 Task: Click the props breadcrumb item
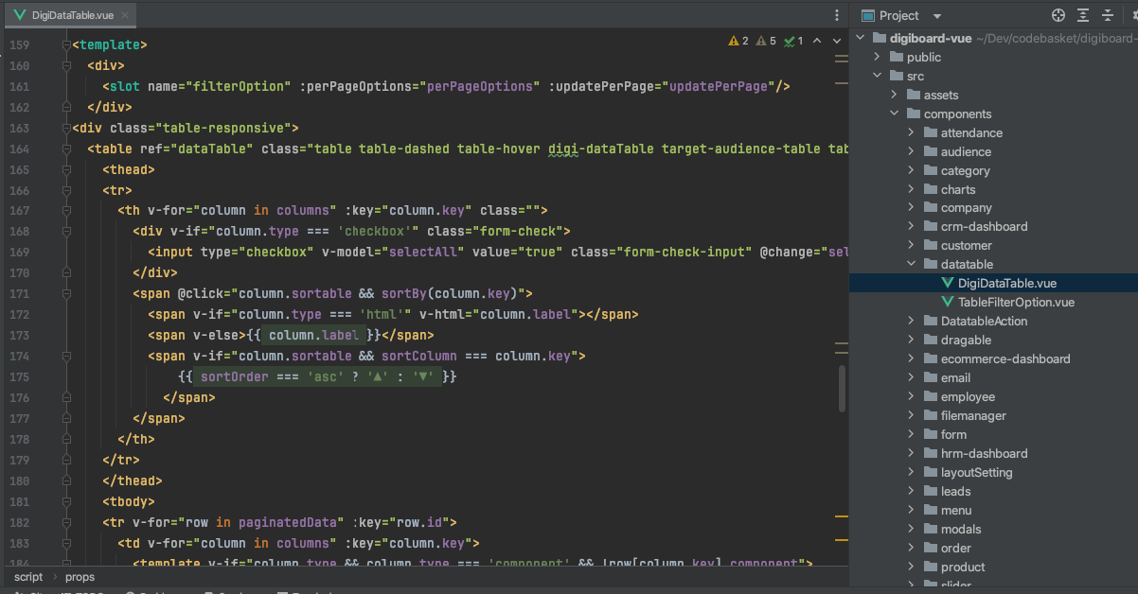point(80,576)
